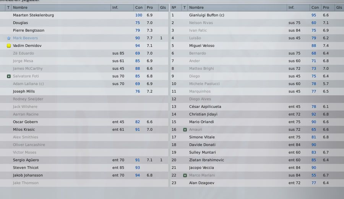Click the left table Gls column header

click(x=163, y=8)
